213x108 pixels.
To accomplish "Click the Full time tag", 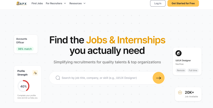I will pyautogui.click(x=193, y=70).
